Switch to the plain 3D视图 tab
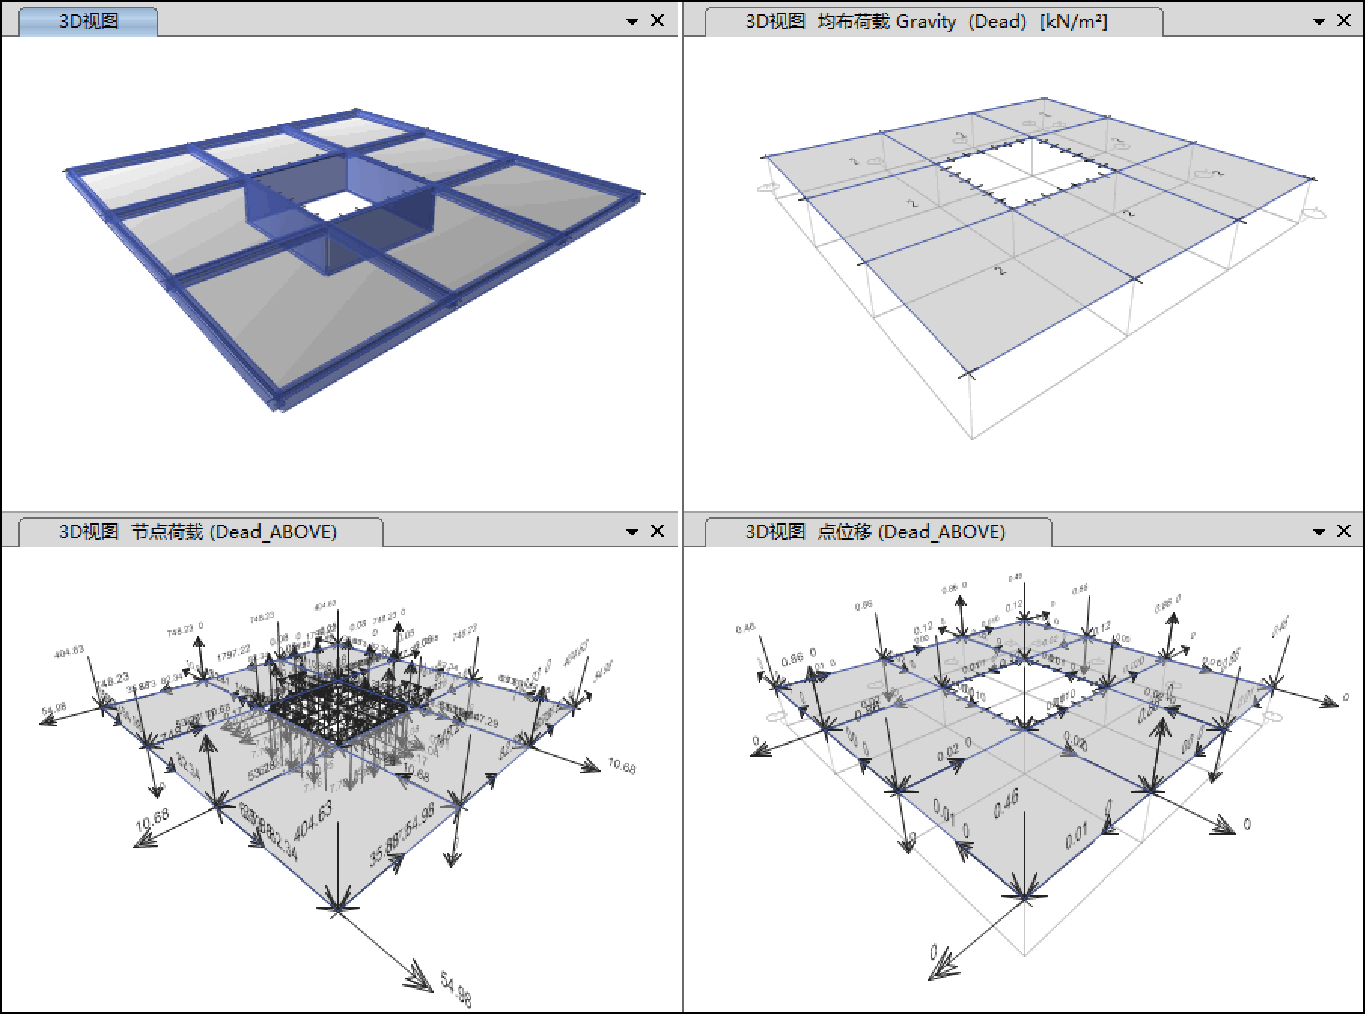 click(88, 21)
